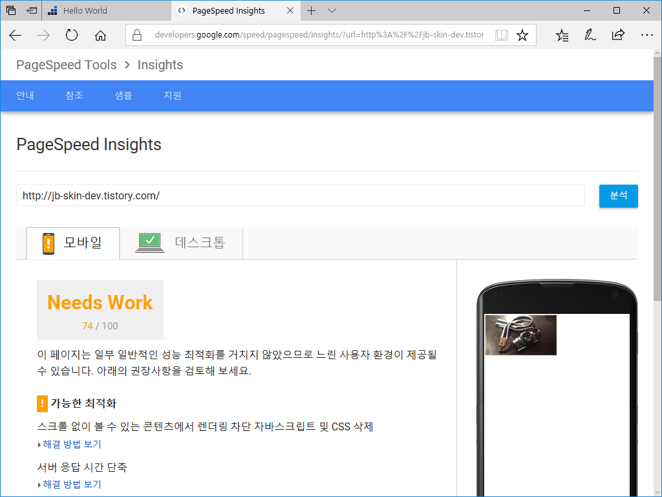
Task: Open the 샘플 navigation item
Action: 123,96
